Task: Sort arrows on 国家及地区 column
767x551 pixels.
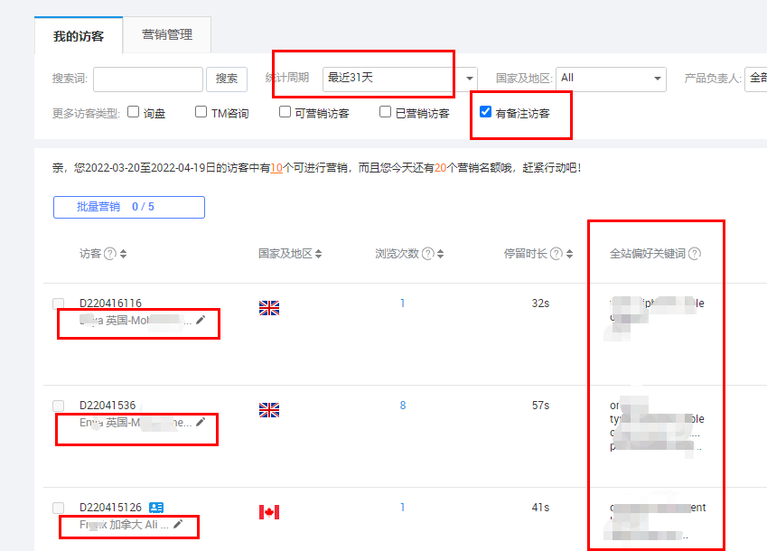Action: pyautogui.click(x=318, y=254)
